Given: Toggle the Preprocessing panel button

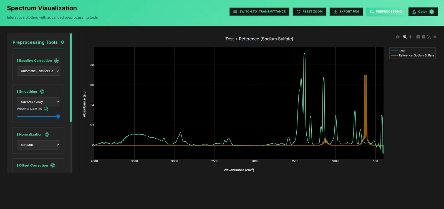Looking at the screenshot, I should pyautogui.click(x=386, y=12).
